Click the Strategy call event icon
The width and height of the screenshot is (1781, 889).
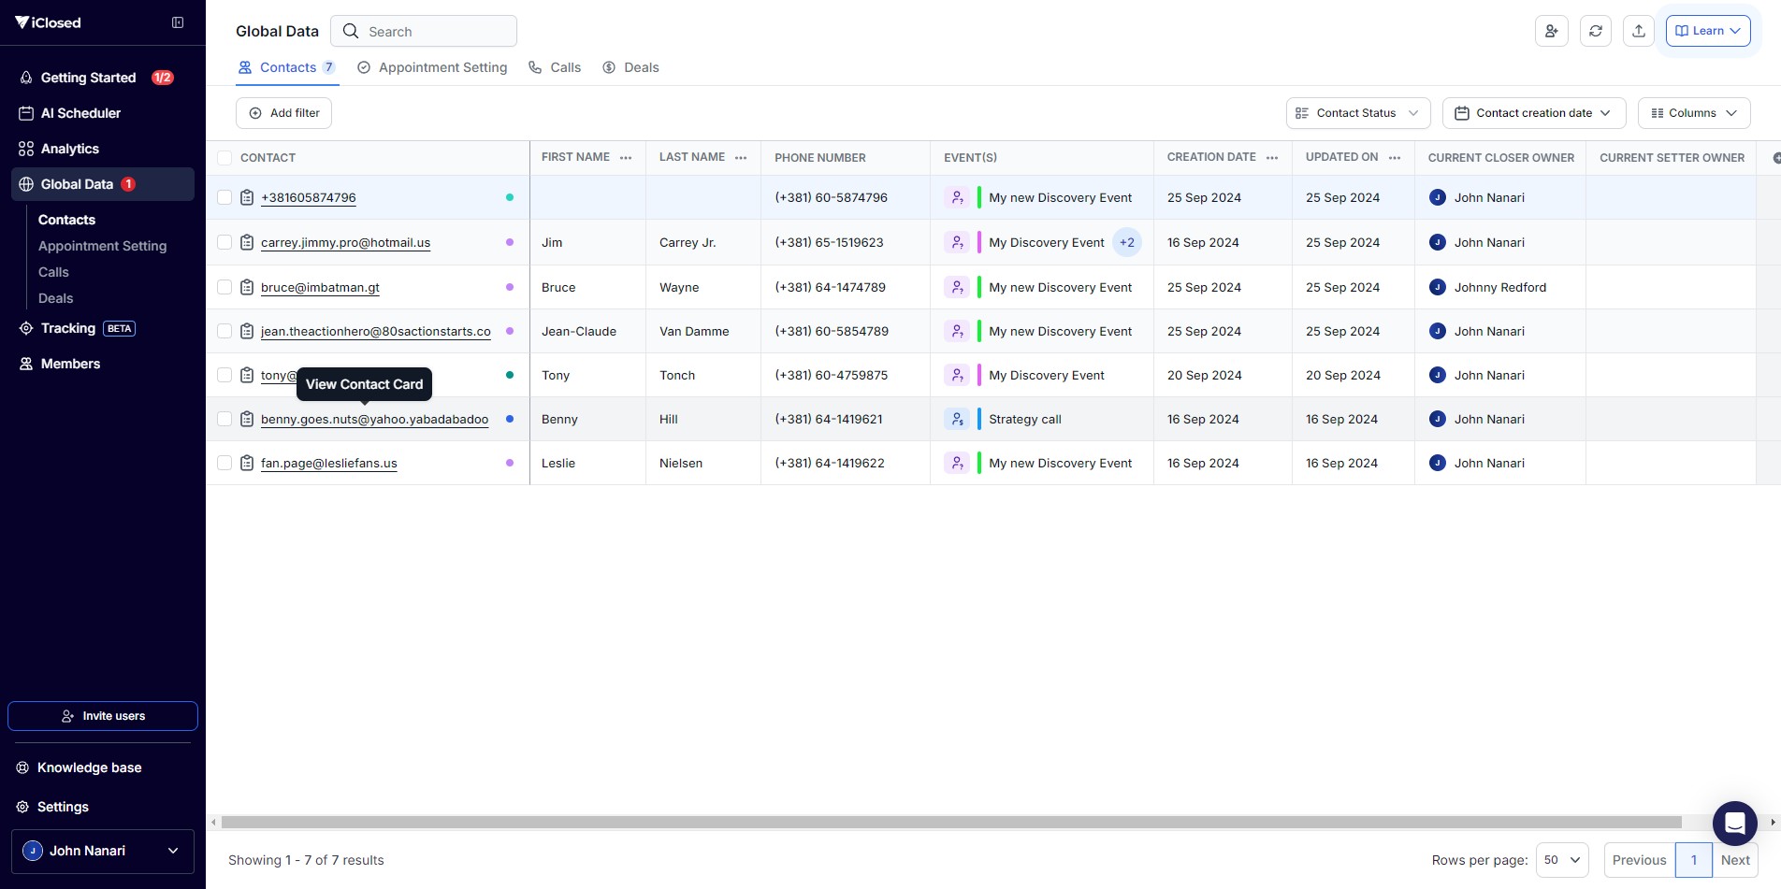tap(957, 420)
